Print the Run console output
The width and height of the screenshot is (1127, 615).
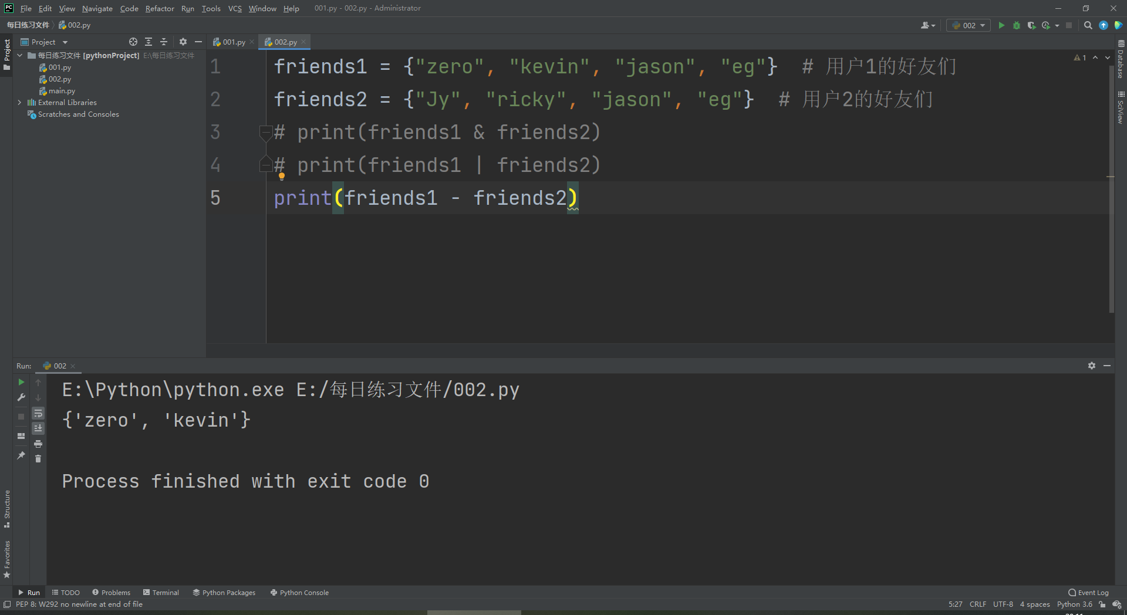pos(38,444)
